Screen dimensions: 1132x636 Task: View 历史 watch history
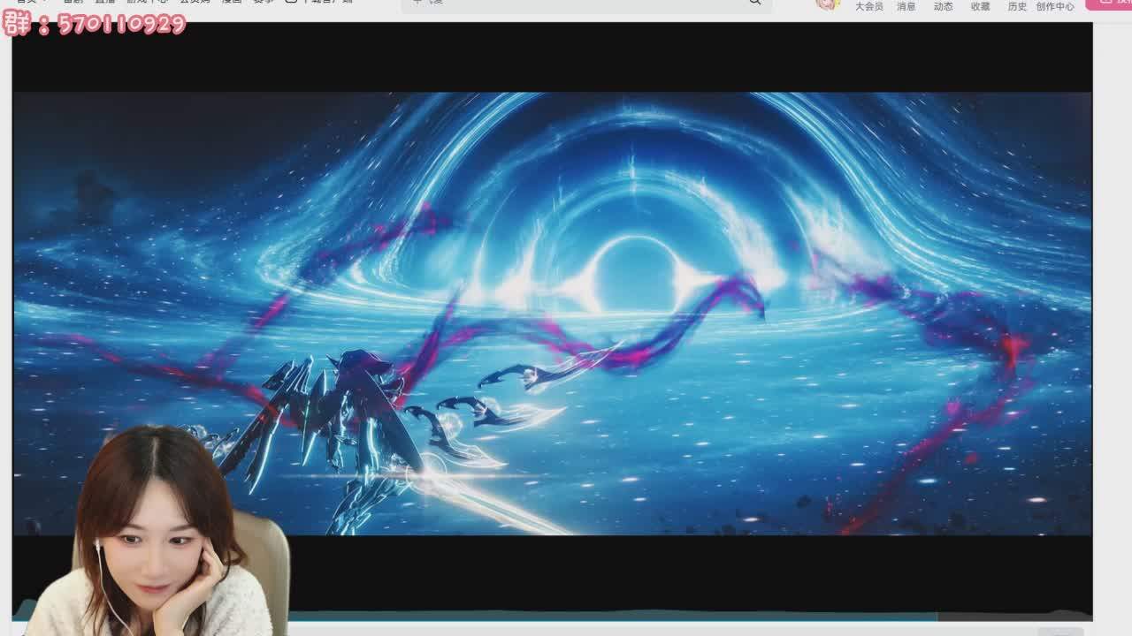pos(1018,6)
